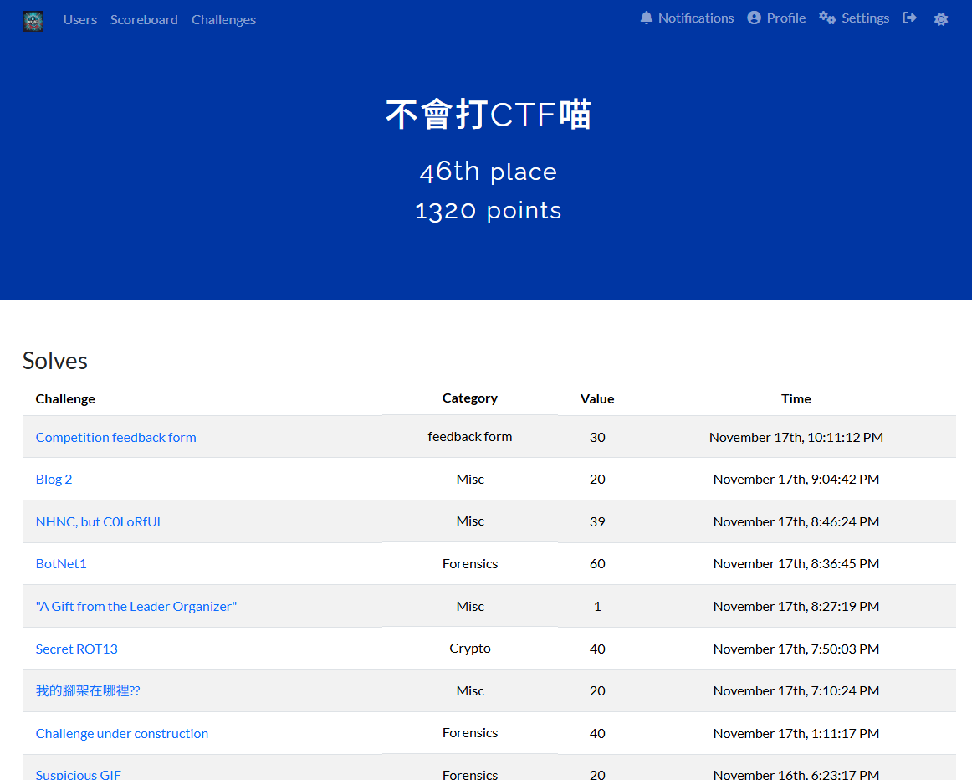The image size is (972, 780).
Task: Open the NHNC, but C0LoRfUl challenge
Action: pyautogui.click(x=98, y=521)
